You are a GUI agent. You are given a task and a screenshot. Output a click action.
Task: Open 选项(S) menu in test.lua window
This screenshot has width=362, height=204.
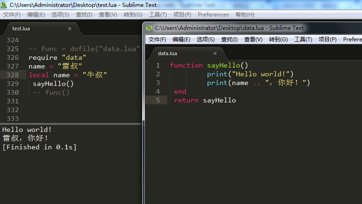click(60, 15)
